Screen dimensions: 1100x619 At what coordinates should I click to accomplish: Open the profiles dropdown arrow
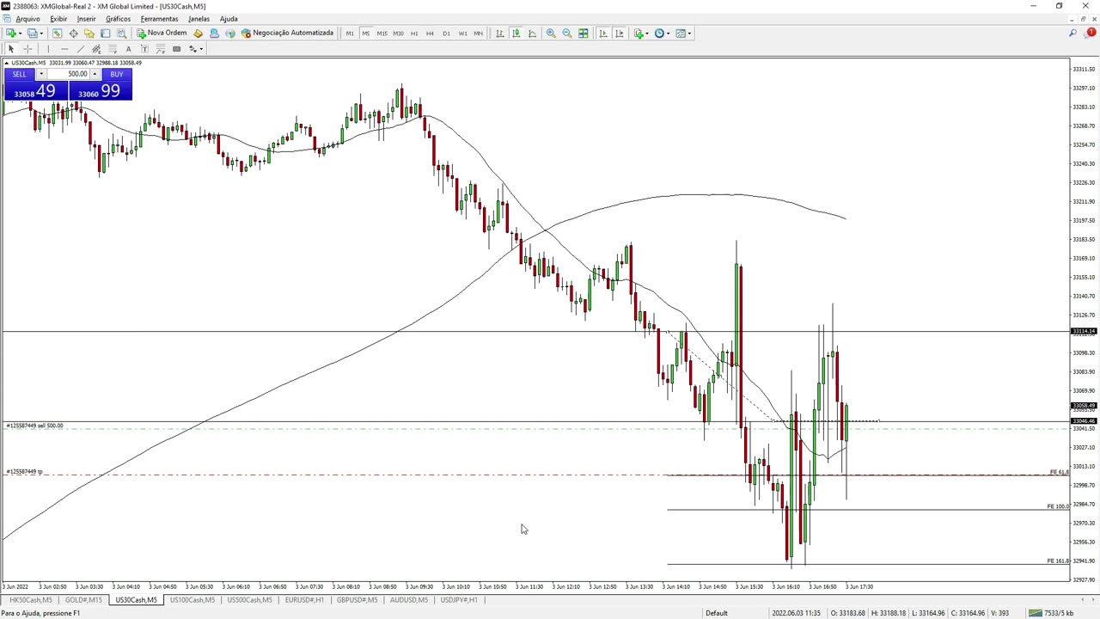click(x=41, y=34)
